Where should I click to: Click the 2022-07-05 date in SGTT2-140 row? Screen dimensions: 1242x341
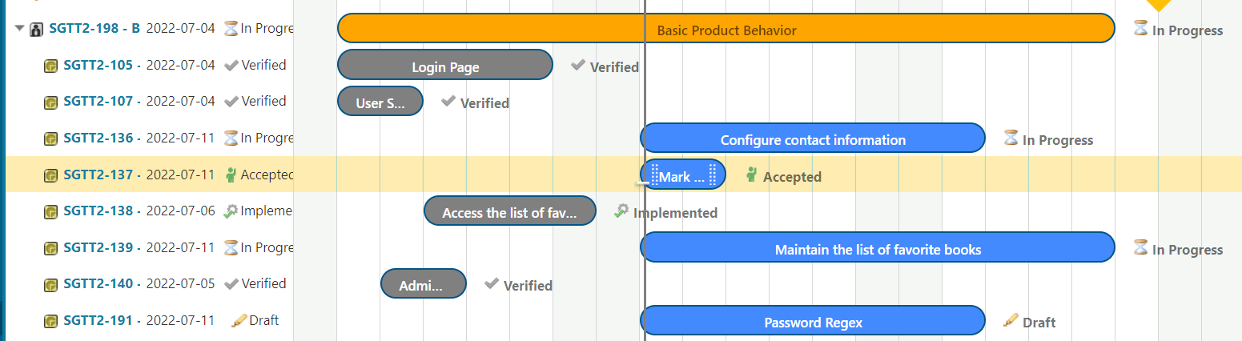pos(181,283)
